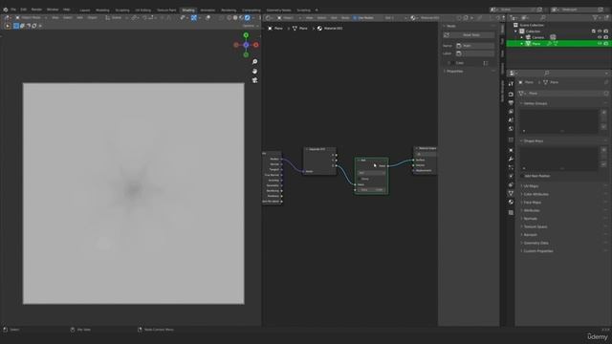Image resolution: width=612 pixels, height=344 pixels.
Task: Open the Object Data mesh tab icon
Action: (x=511, y=193)
